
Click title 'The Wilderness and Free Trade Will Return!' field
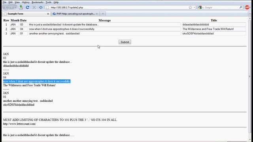[x=214, y=29]
